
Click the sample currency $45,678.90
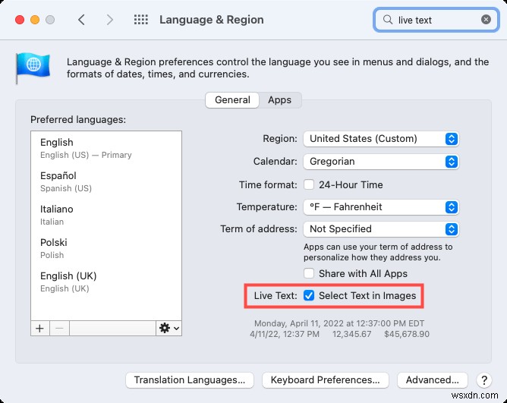[x=407, y=334]
